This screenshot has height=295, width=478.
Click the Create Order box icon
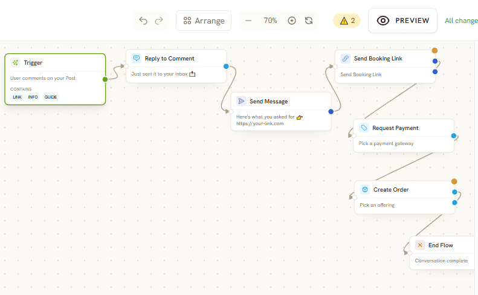pos(365,189)
